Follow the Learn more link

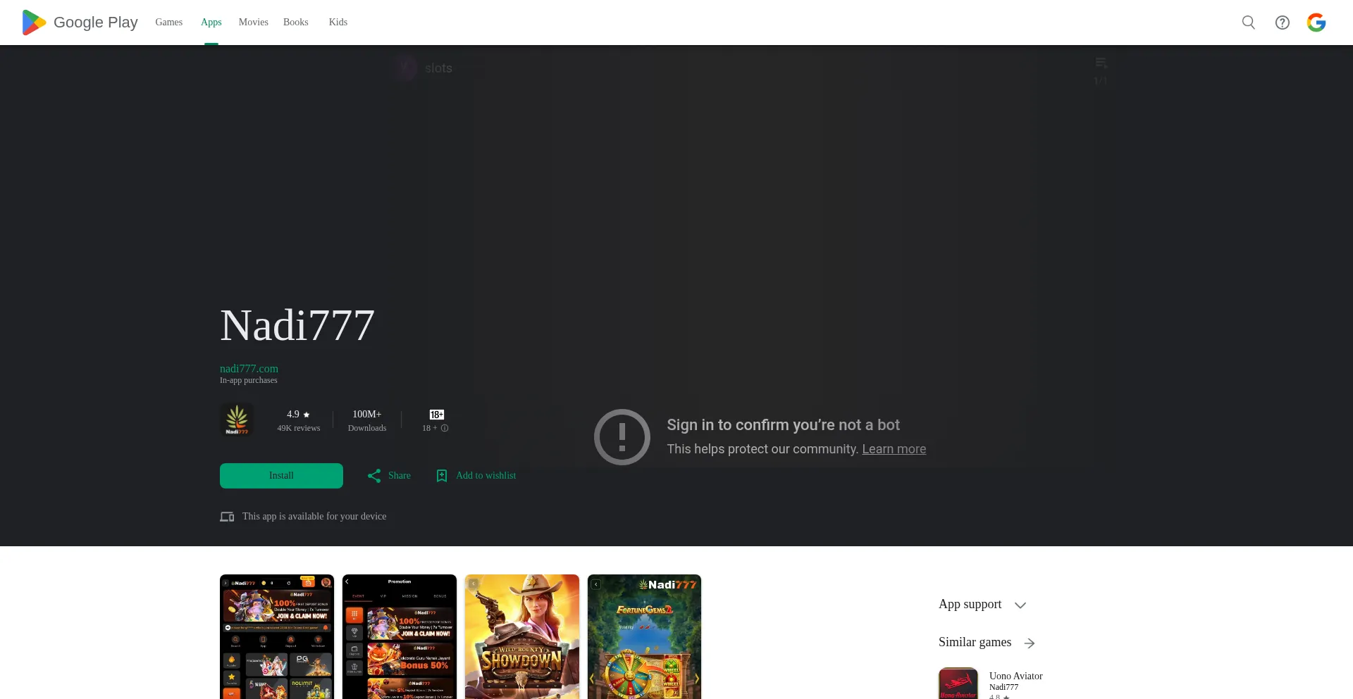[894, 449]
